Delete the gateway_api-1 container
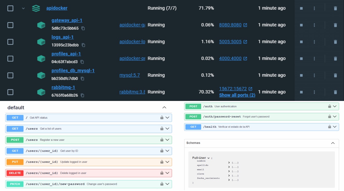The width and height of the screenshot is (344, 191). click(335, 25)
